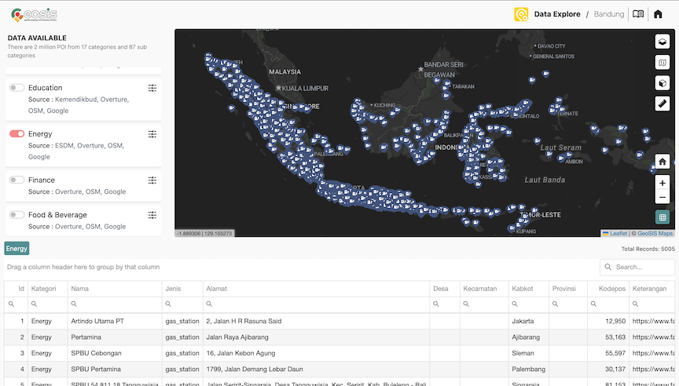Open the Data Explore yellow search icon
Image resolution: width=679 pixels, height=386 pixels.
point(521,14)
